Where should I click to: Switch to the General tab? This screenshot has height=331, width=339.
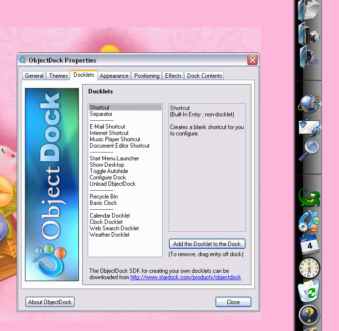pos(34,76)
